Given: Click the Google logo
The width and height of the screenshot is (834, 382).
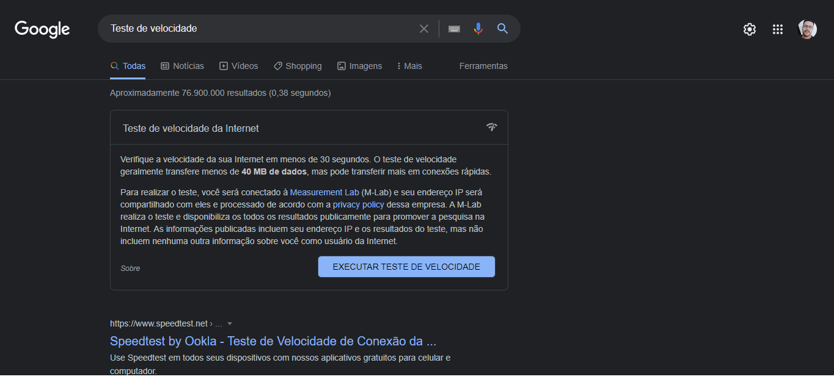Looking at the screenshot, I should (x=42, y=29).
